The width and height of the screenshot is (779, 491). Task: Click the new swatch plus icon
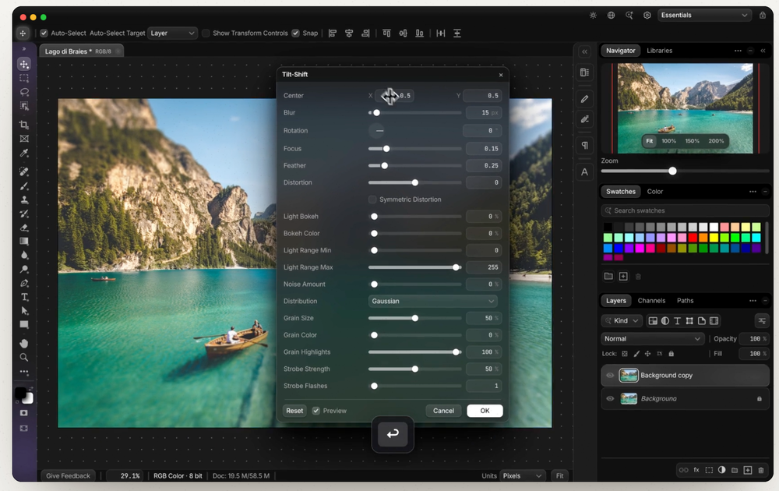[623, 277]
